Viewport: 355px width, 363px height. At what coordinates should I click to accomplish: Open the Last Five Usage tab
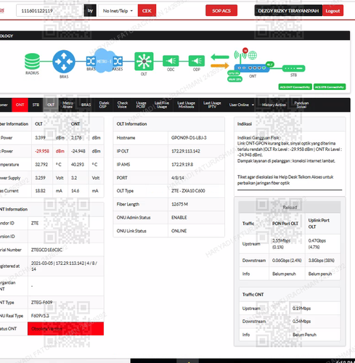pyautogui.click(x=162, y=105)
